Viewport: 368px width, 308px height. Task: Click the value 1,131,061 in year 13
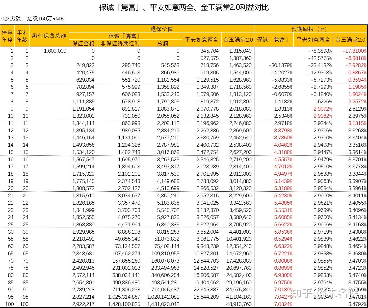(x=129, y=138)
